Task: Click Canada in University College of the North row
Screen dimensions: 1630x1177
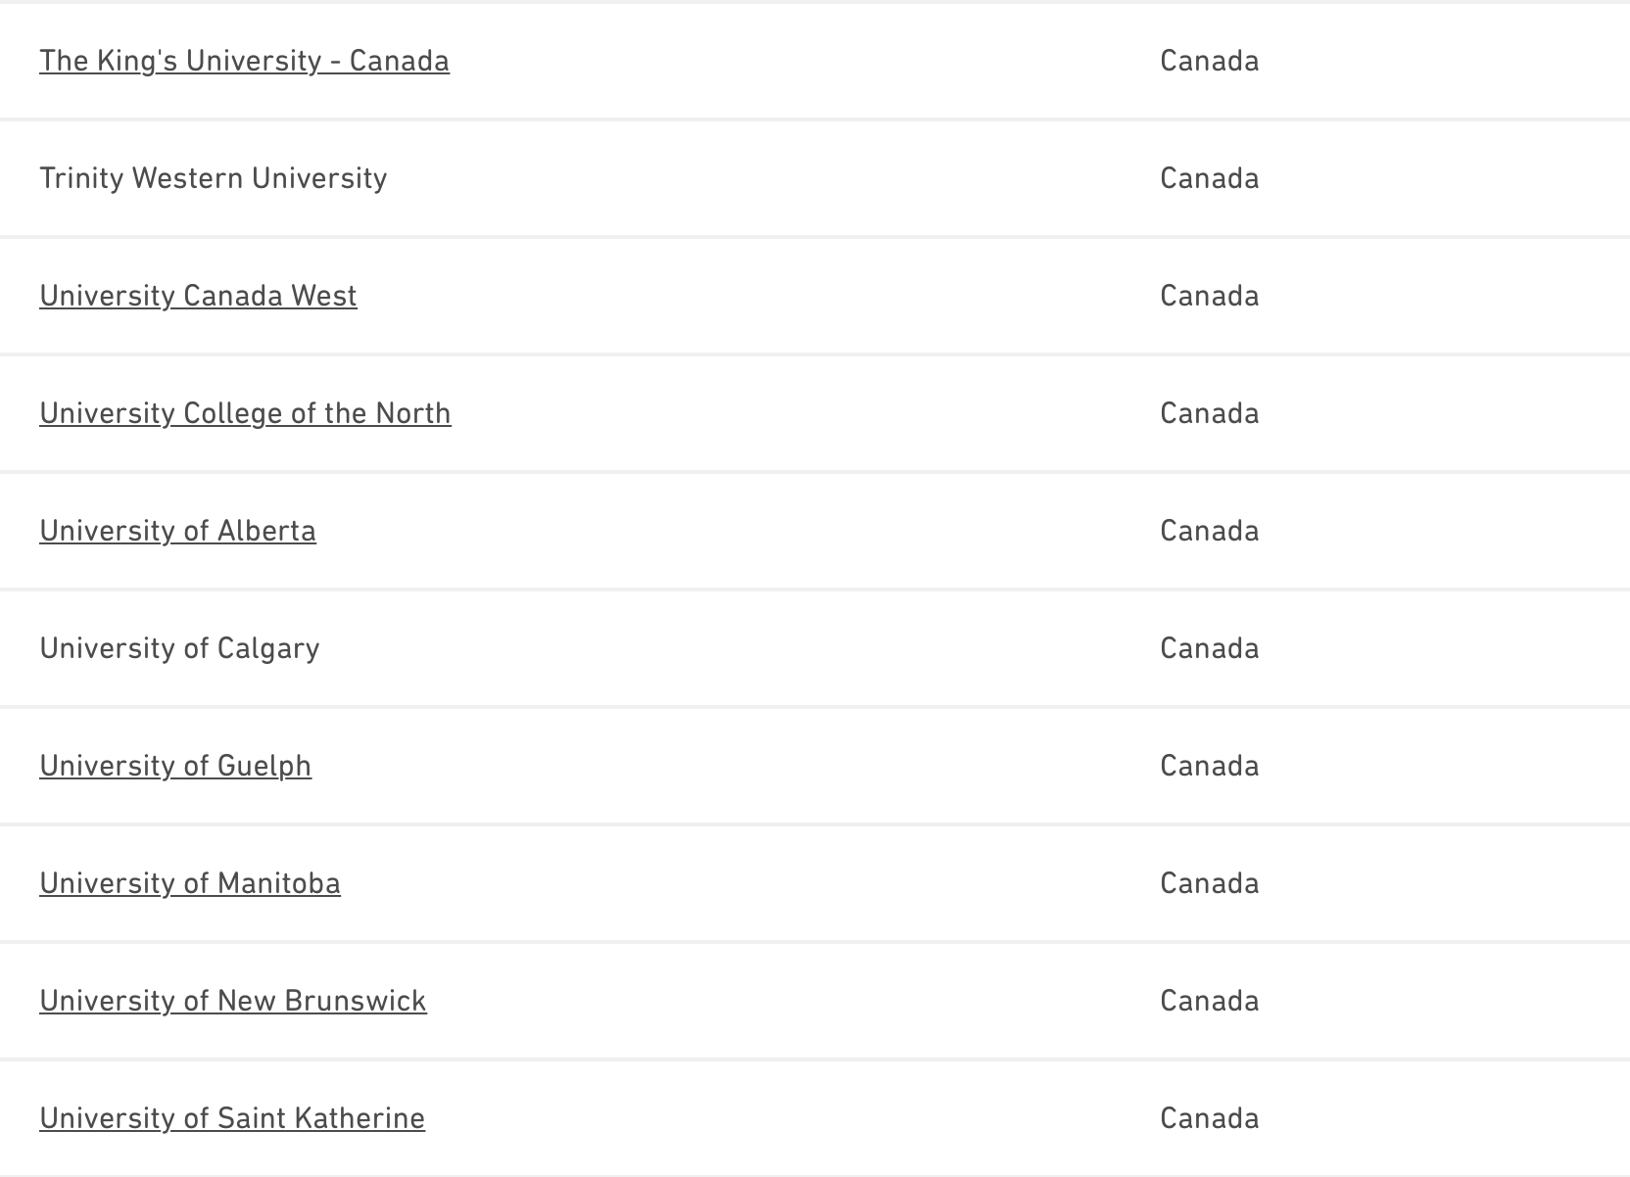Action: pos(1209,413)
